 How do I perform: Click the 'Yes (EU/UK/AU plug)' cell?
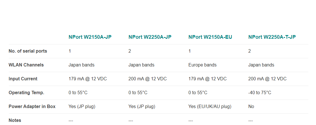[210, 106]
